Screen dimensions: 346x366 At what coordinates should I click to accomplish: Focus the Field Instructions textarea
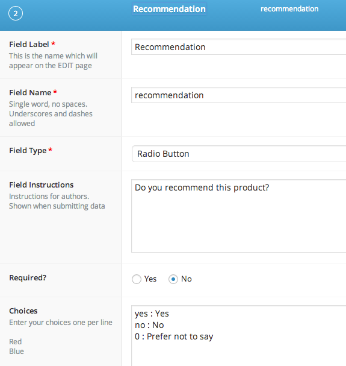pyautogui.click(x=238, y=216)
